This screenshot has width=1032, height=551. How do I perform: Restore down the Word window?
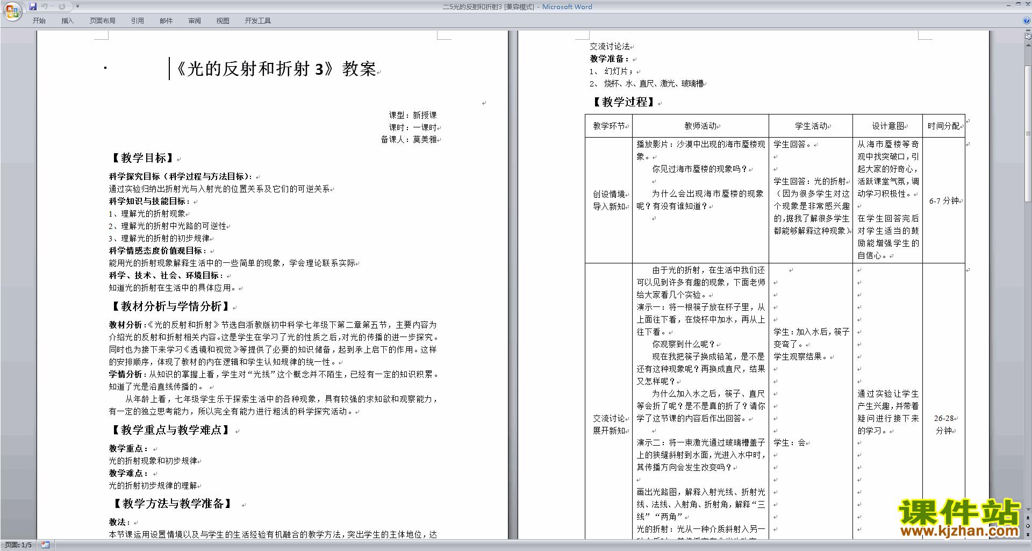(1018, 4)
